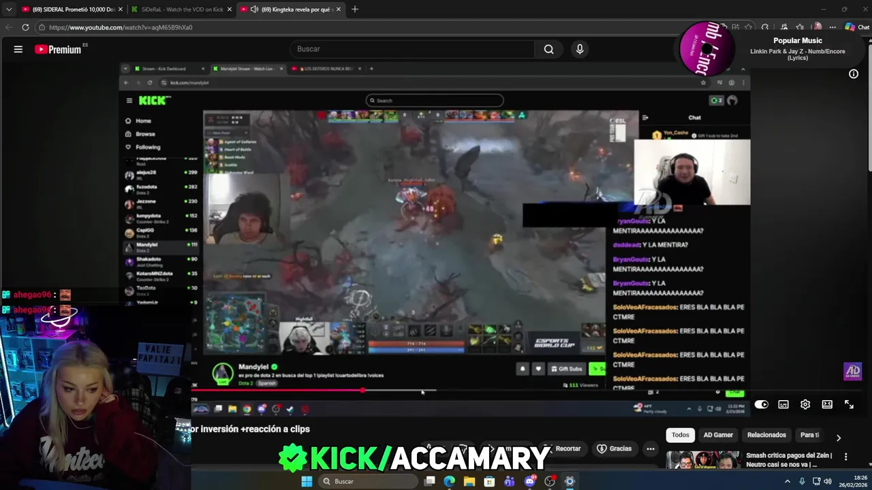The image size is (872, 490).
Task: Switch to SiDeRaL Watch the VOD tab
Action: pyautogui.click(x=180, y=10)
